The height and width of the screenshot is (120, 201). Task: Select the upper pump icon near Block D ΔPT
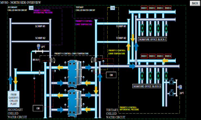[171, 82]
